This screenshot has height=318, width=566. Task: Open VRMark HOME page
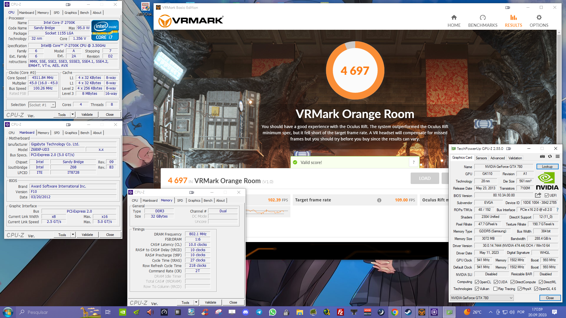pyautogui.click(x=454, y=21)
